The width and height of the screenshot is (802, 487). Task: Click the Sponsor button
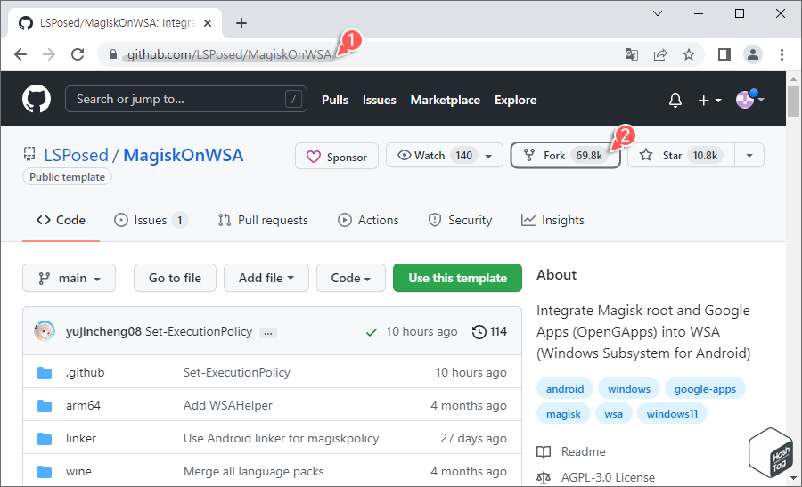[337, 156]
